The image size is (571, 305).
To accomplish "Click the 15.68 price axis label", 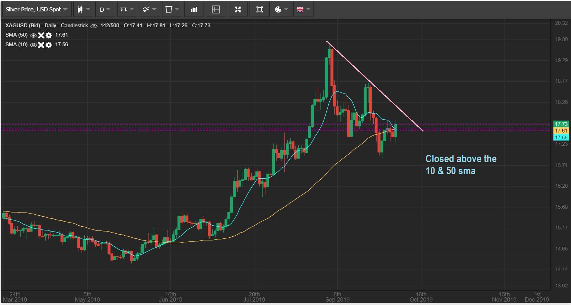I will pyautogui.click(x=561, y=207).
